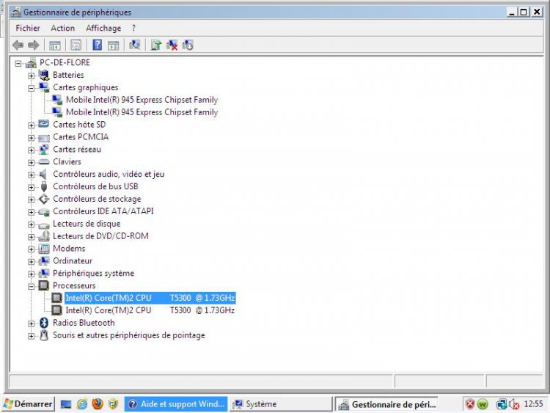The height and width of the screenshot is (413, 550).
Task: Click the Cartes hôte SD icon
Action: click(44, 124)
